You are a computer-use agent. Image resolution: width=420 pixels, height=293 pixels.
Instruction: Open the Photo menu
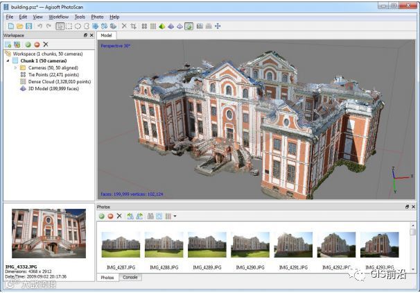tap(97, 17)
